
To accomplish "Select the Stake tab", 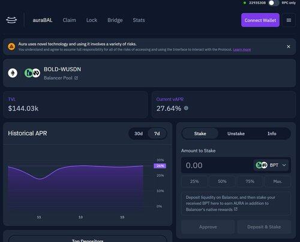I will point(200,133).
